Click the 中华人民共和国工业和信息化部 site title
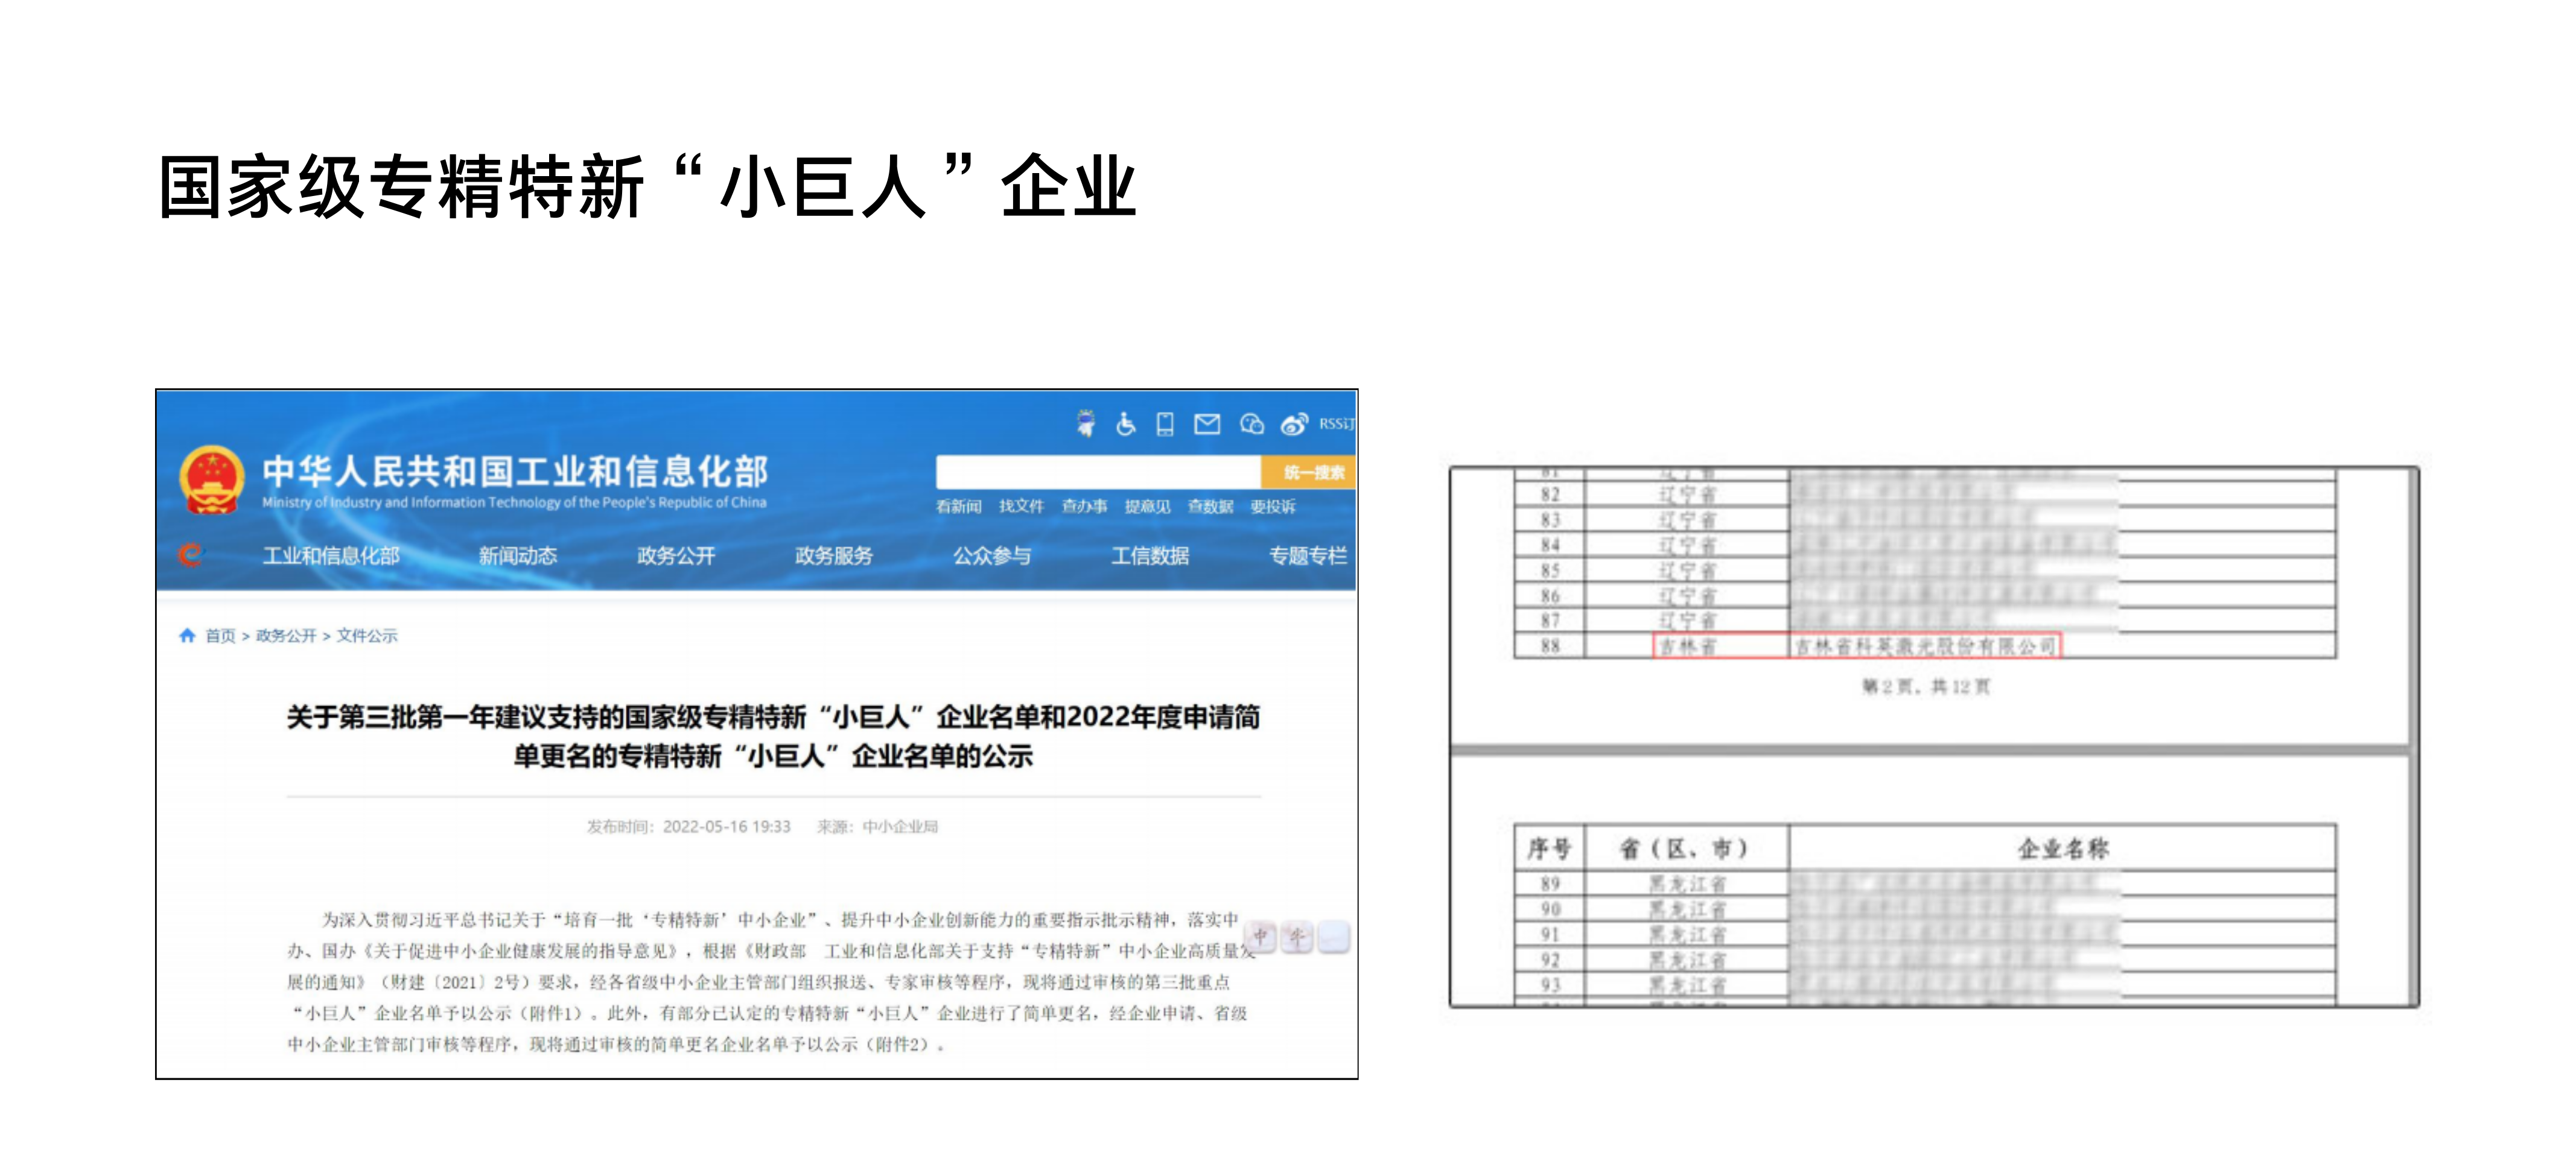The image size is (2576, 1176). click(515, 470)
